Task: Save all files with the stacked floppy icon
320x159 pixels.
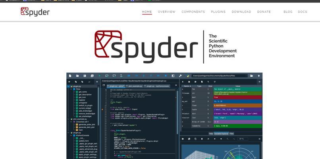Action: (92, 76)
